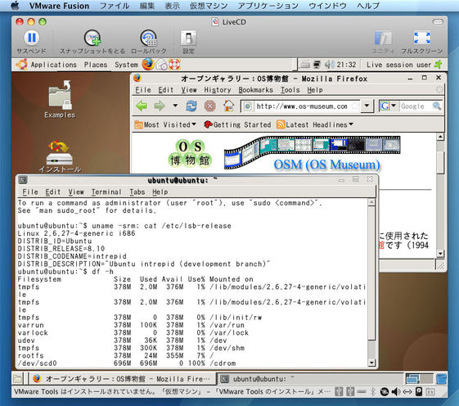
Task: Click the search magnifier in Firefox search box
Action: 437,106
